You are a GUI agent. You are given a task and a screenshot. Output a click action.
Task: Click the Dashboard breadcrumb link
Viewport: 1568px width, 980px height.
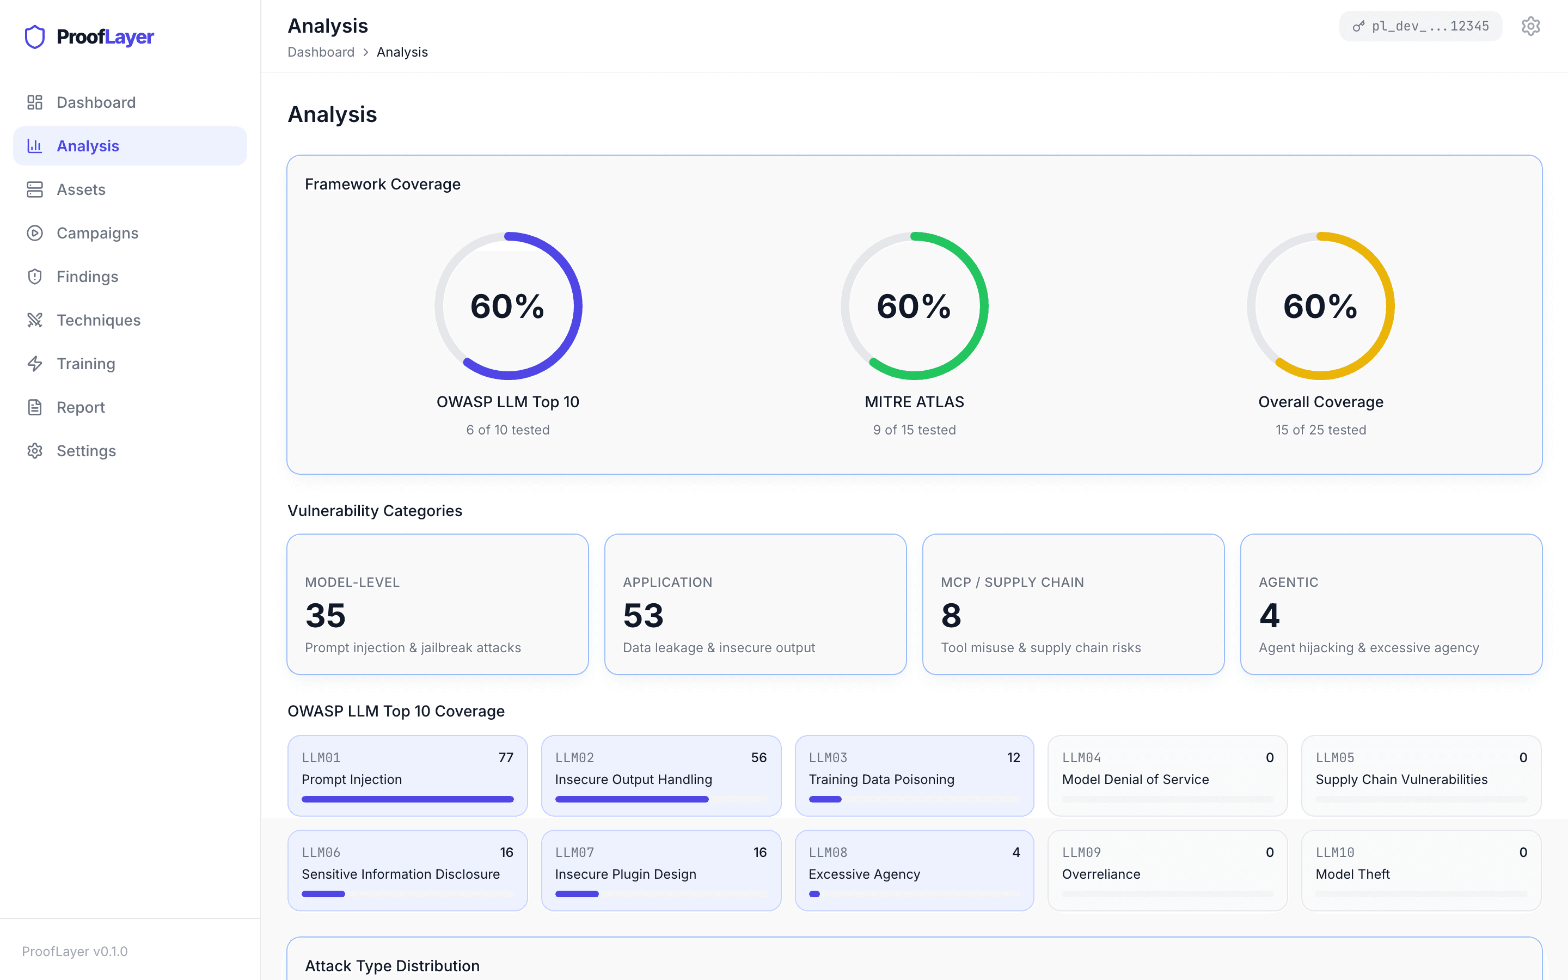[x=321, y=52]
